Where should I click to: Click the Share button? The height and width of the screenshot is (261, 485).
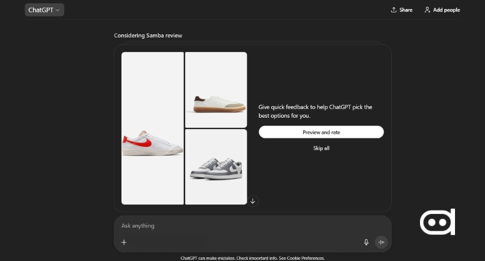[401, 10]
